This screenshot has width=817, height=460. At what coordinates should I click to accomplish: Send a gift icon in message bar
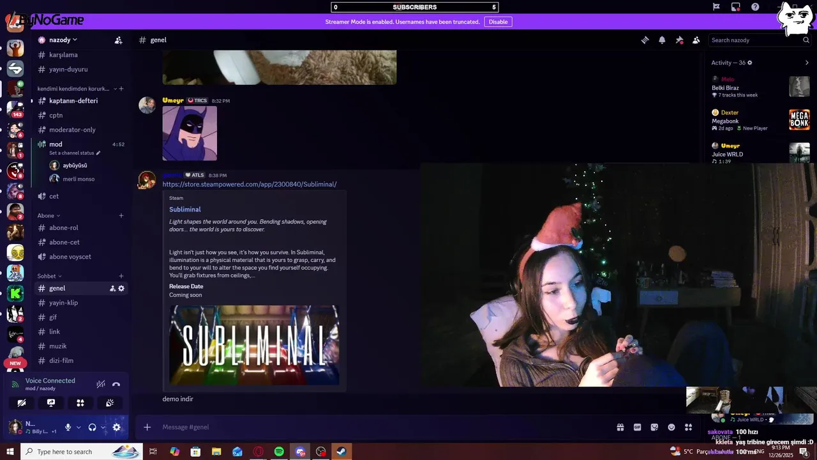(620, 427)
